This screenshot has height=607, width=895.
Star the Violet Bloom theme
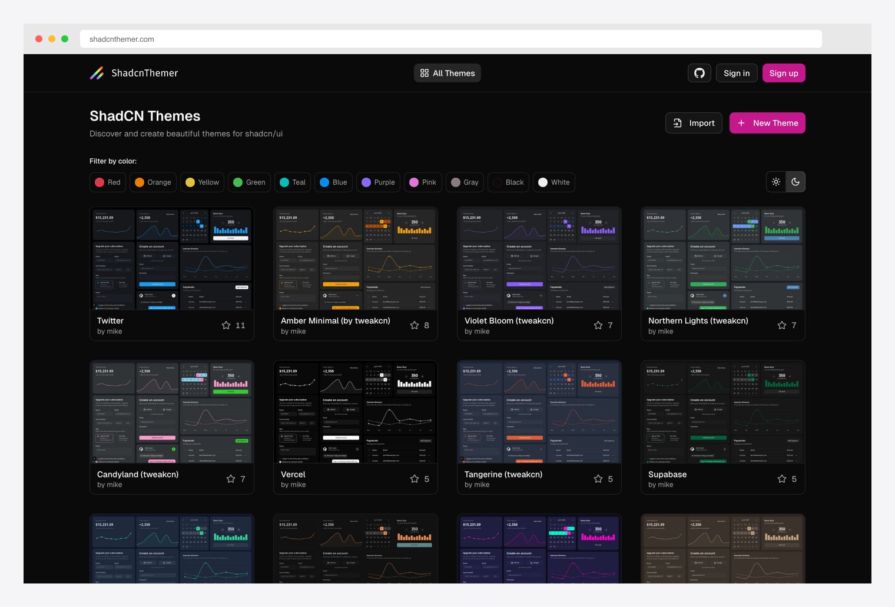[x=598, y=325]
